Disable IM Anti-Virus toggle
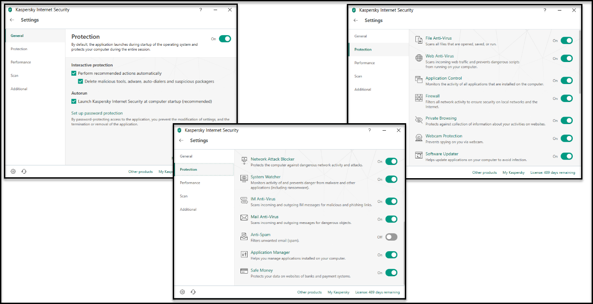Viewport: 593px width, 304px height. pos(391,201)
